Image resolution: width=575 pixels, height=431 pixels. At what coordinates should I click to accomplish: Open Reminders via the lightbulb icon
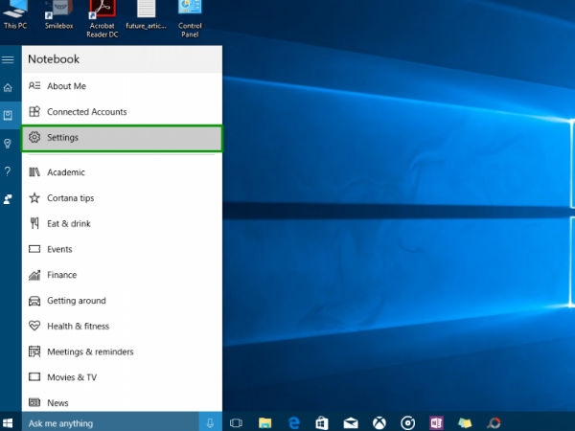pyautogui.click(x=8, y=144)
